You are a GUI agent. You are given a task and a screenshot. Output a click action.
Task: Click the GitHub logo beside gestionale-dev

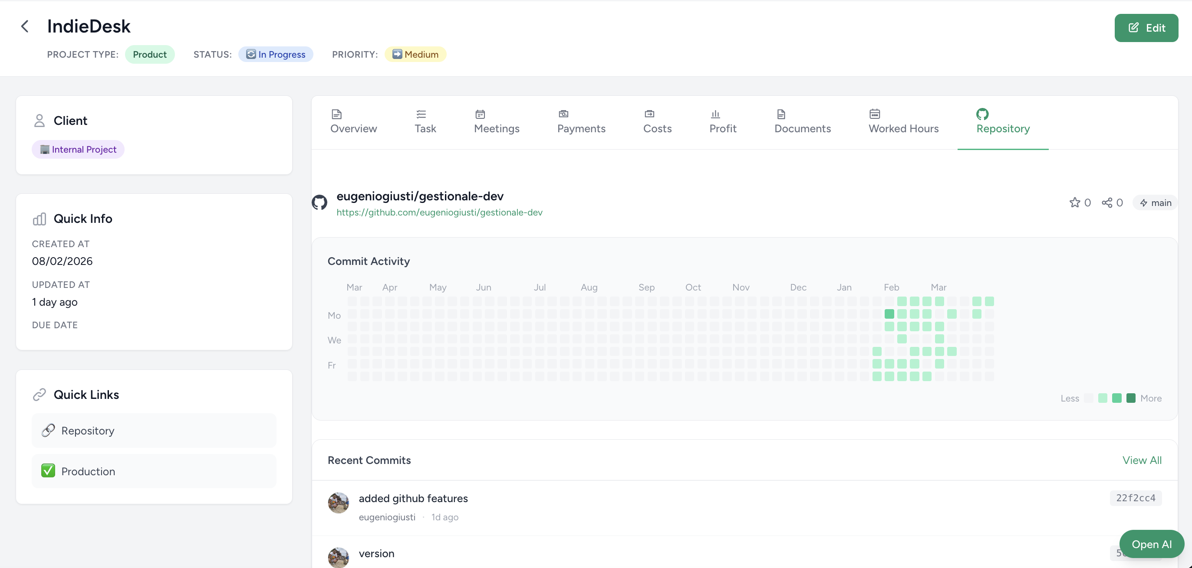coord(320,202)
